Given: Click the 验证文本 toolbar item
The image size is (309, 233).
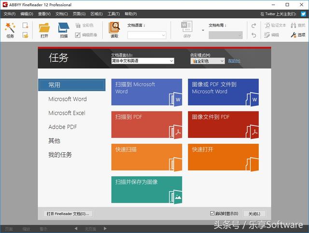Looking at the screenshot, I should tap(275, 25).
